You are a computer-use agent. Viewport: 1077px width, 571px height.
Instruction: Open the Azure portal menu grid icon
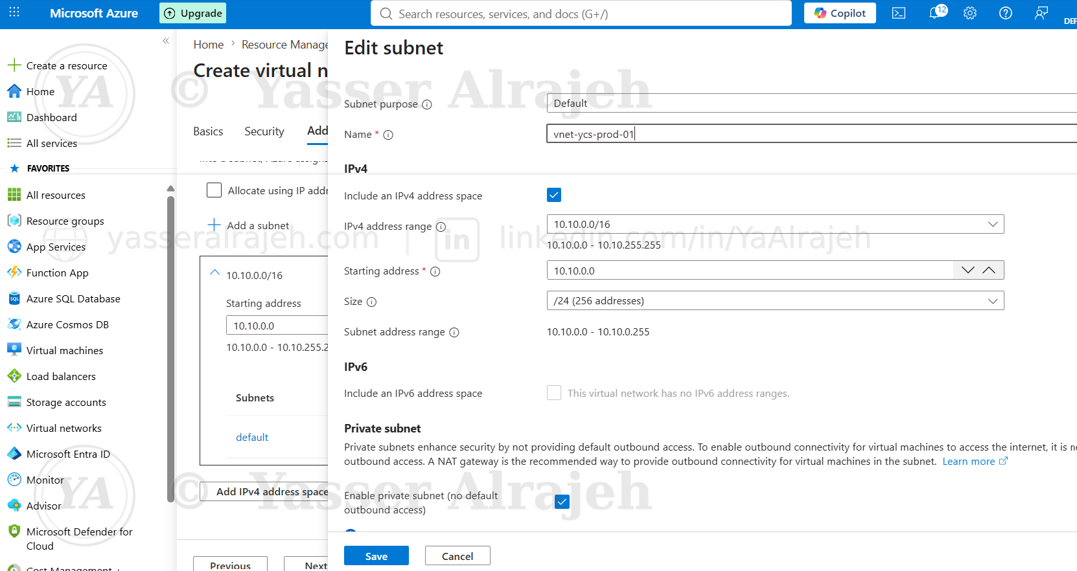click(14, 12)
